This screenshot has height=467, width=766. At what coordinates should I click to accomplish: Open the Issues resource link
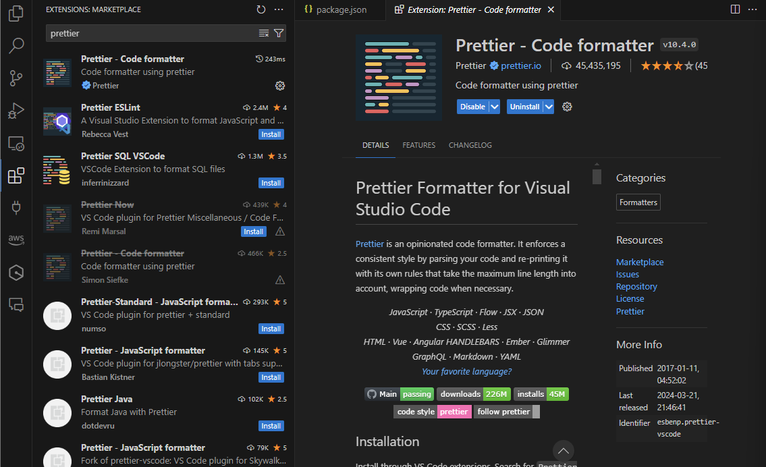[x=627, y=274]
